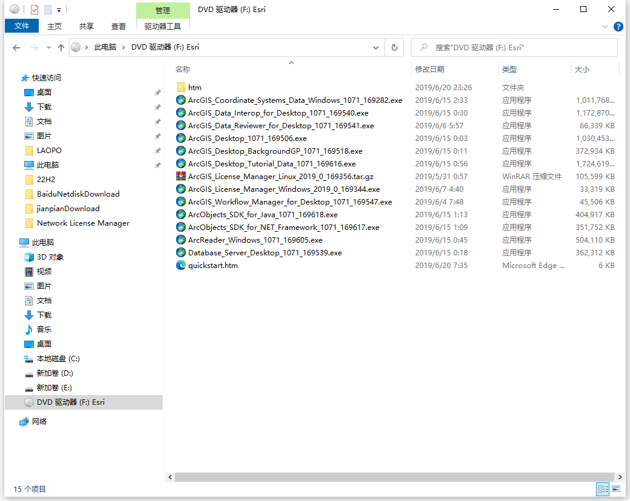Click the 本地磁盘 (C:) drive icon

28,358
